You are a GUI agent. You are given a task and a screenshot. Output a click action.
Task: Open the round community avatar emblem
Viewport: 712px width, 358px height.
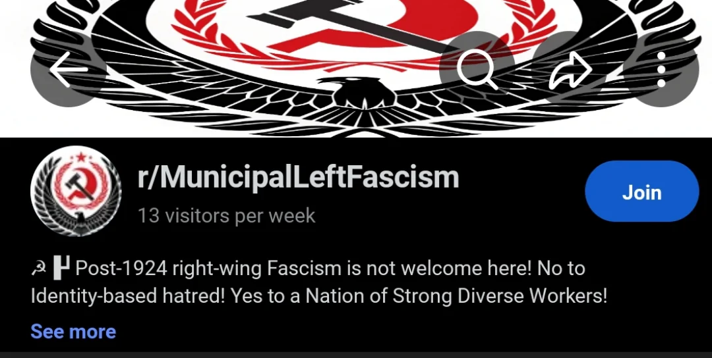(x=76, y=192)
